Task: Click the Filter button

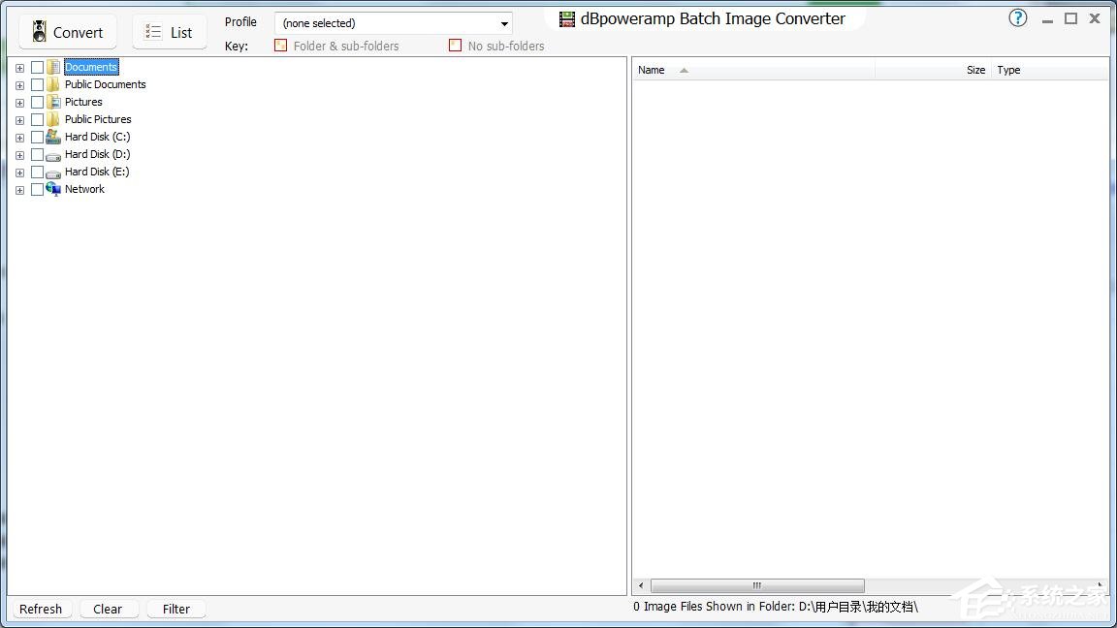Action: 176,609
